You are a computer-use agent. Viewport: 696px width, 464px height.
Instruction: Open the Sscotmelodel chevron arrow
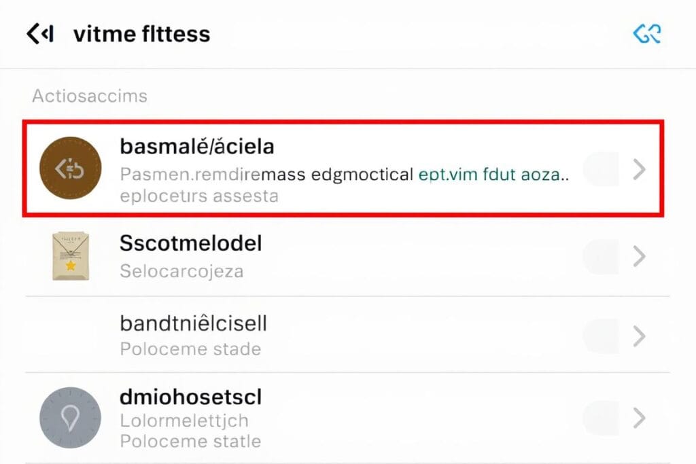[x=639, y=256]
